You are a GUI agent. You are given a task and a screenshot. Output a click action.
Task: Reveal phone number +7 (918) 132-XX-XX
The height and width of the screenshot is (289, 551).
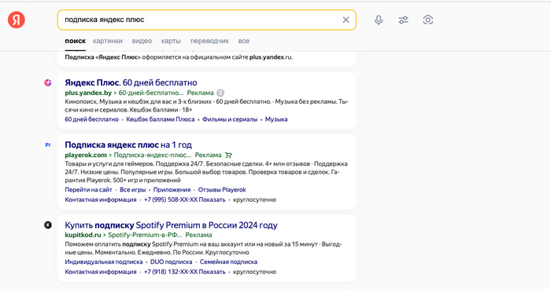(x=184, y=272)
